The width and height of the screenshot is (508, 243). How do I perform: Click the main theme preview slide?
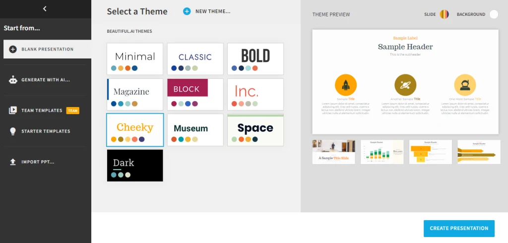click(405, 82)
